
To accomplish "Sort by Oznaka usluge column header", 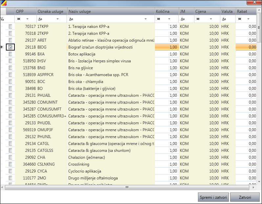I will pos(52,11).
